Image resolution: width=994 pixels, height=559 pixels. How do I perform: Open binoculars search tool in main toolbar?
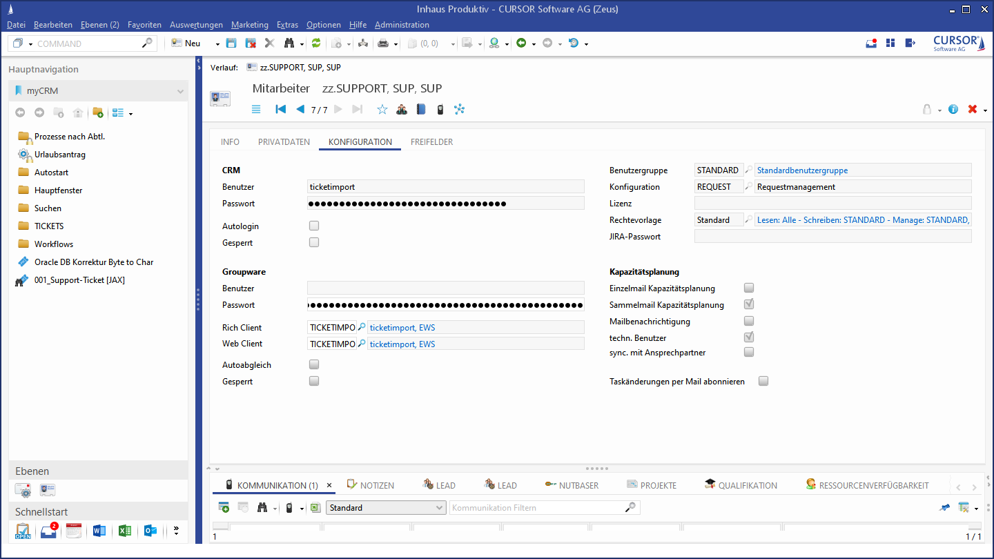(289, 43)
